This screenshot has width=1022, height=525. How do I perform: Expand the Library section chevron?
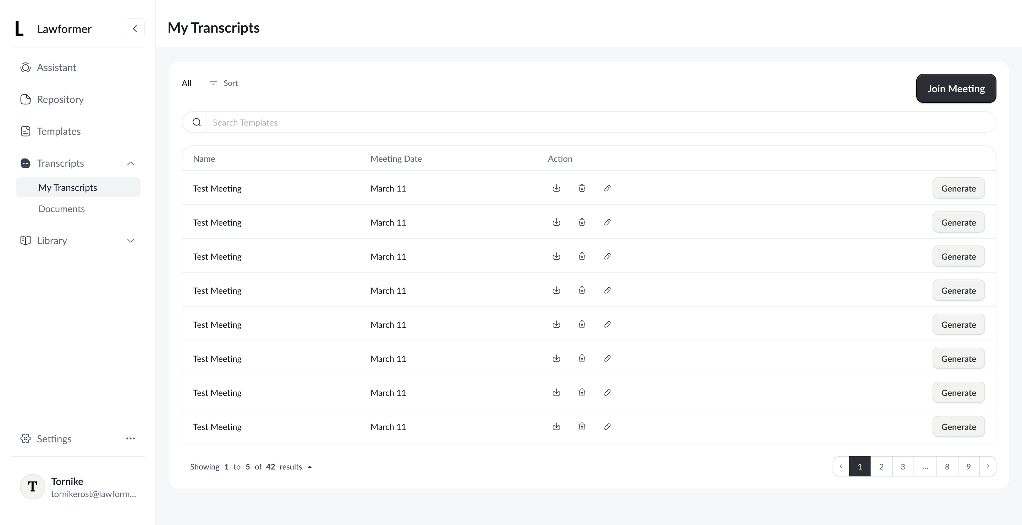pyautogui.click(x=131, y=241)
